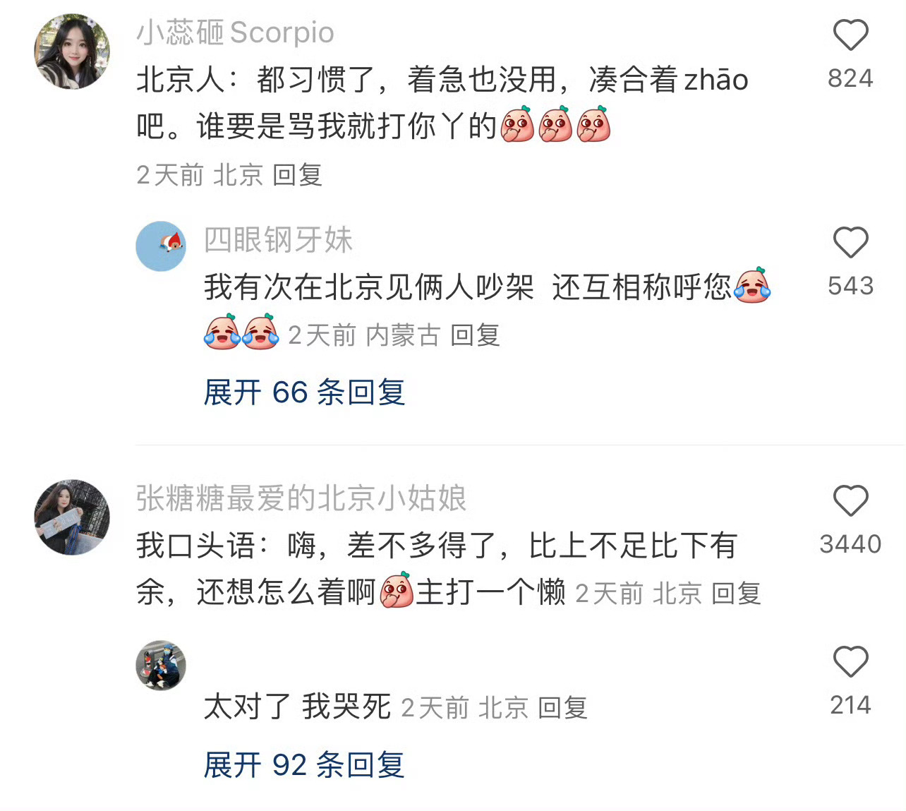Viewport: 906px width, 811px height.
Task: Expand 66 replies under first comment
Action: pos(304,392)
